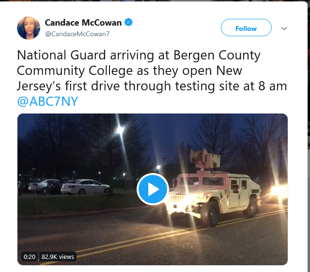Click the 0:20 video duration label
Screen dimensions: 310x272
29,257
